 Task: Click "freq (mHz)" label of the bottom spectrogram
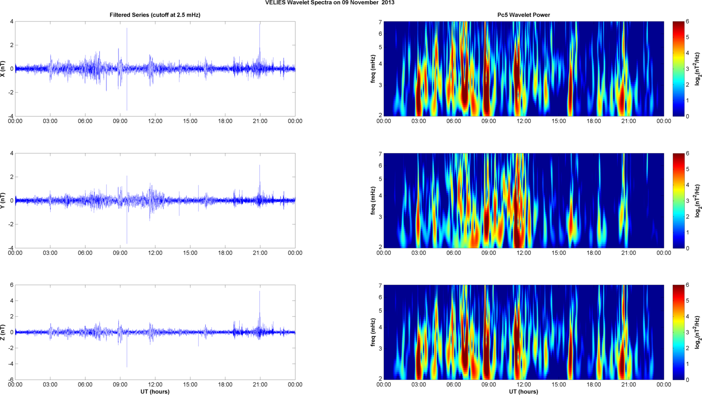pyautogui.click(x=373, y=332)
